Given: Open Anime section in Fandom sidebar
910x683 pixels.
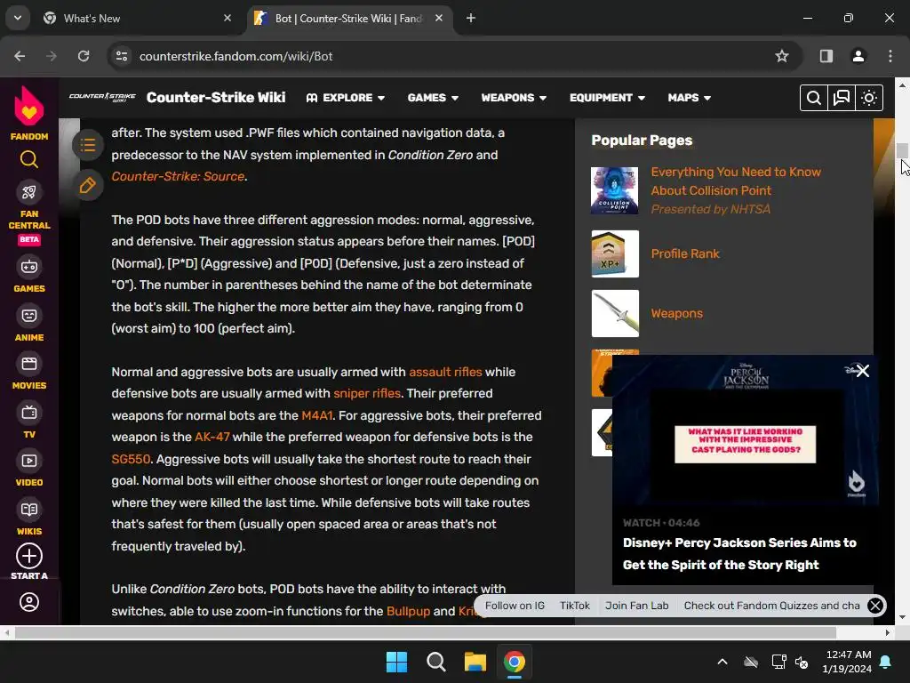Looking at the screenshot, I should pyautogui.click(x=29, y=323).
